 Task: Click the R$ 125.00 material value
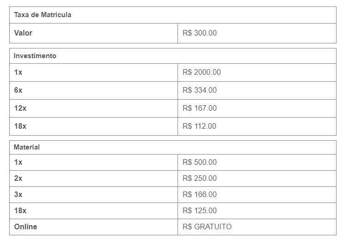tap(200, 211)
